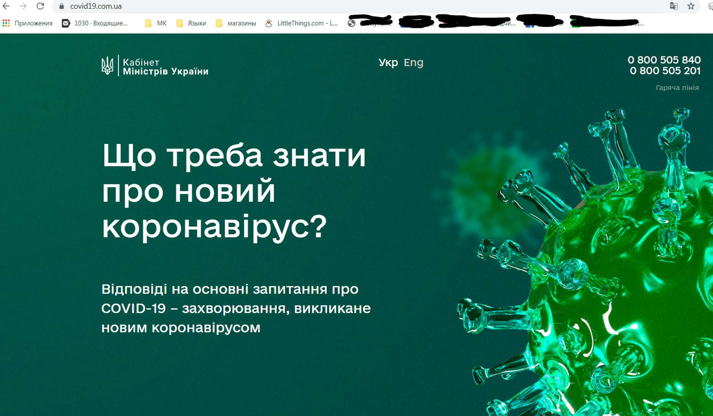The image size is (713, 416).
Task: Open the 1030 Входящие mail bookmark
Action: pos(95,23)
